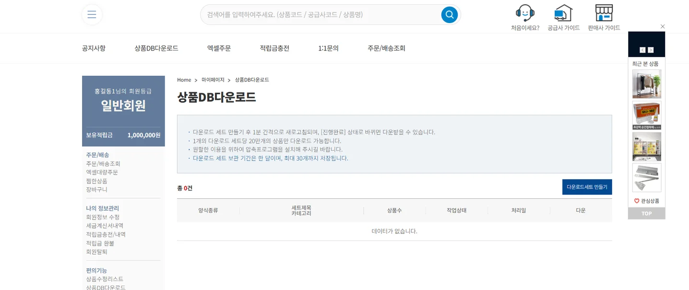The image size is (689, 290).
Task: Click the search magnifier icon
Action: tap(449, 14)
